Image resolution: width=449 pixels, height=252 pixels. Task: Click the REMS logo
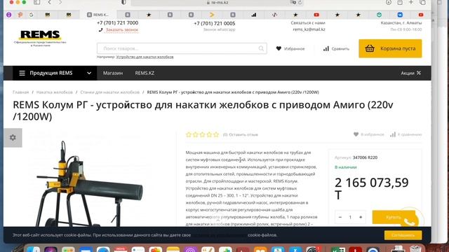point(40,38)
